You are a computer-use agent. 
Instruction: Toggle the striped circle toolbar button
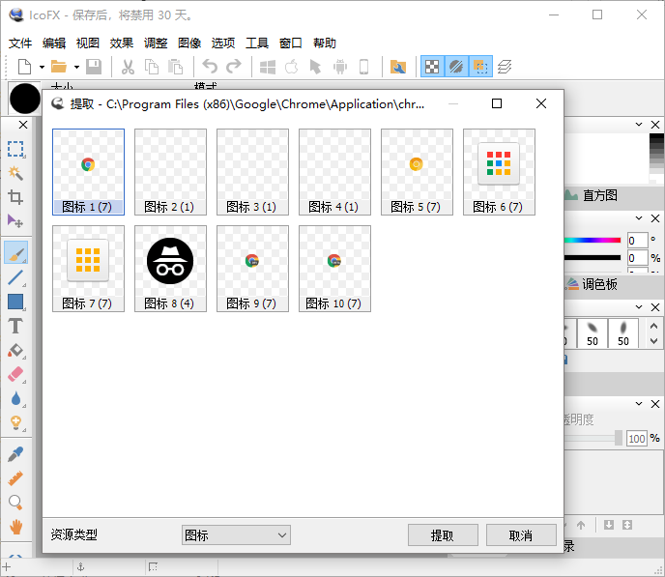(x=456, y=67)
